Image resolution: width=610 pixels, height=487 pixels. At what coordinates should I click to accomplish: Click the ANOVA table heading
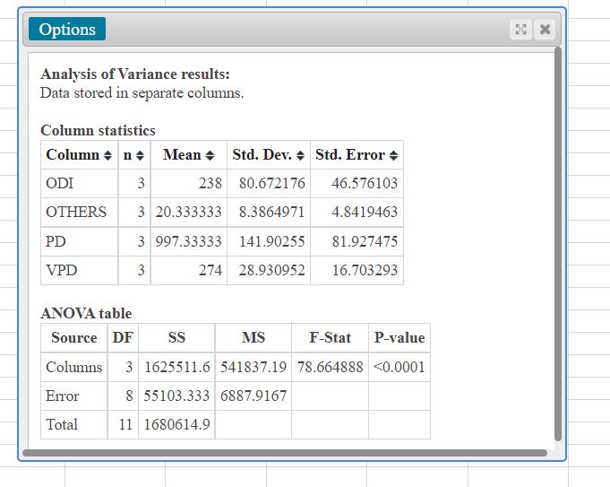coord(86,314)
